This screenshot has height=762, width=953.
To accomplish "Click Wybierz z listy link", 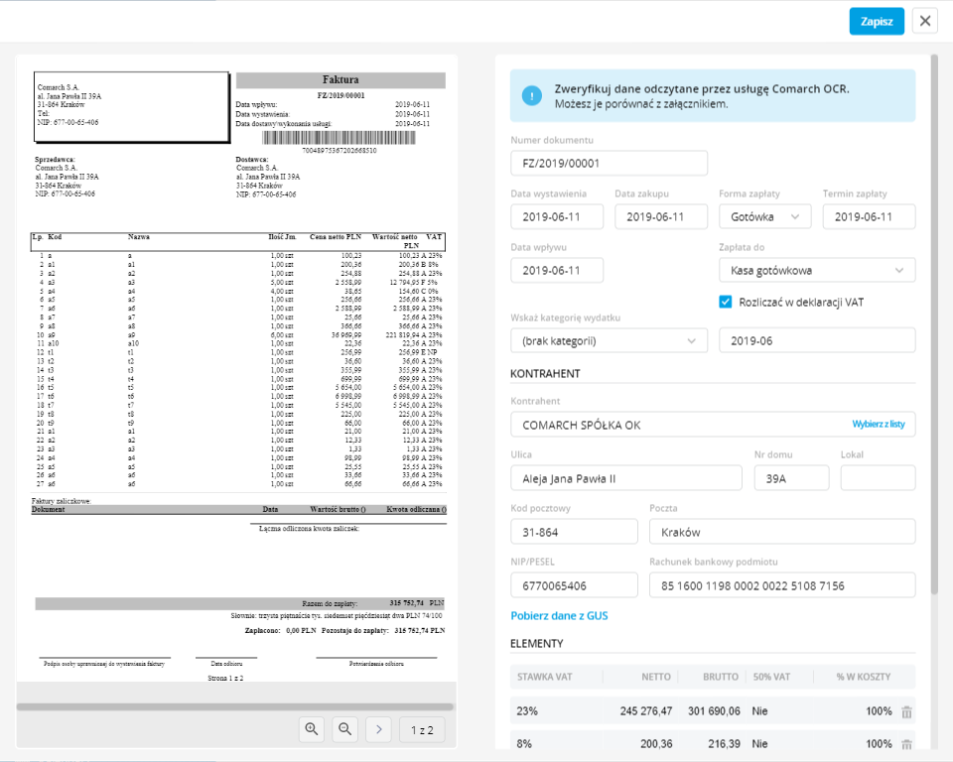I will (x=878, y=425).
